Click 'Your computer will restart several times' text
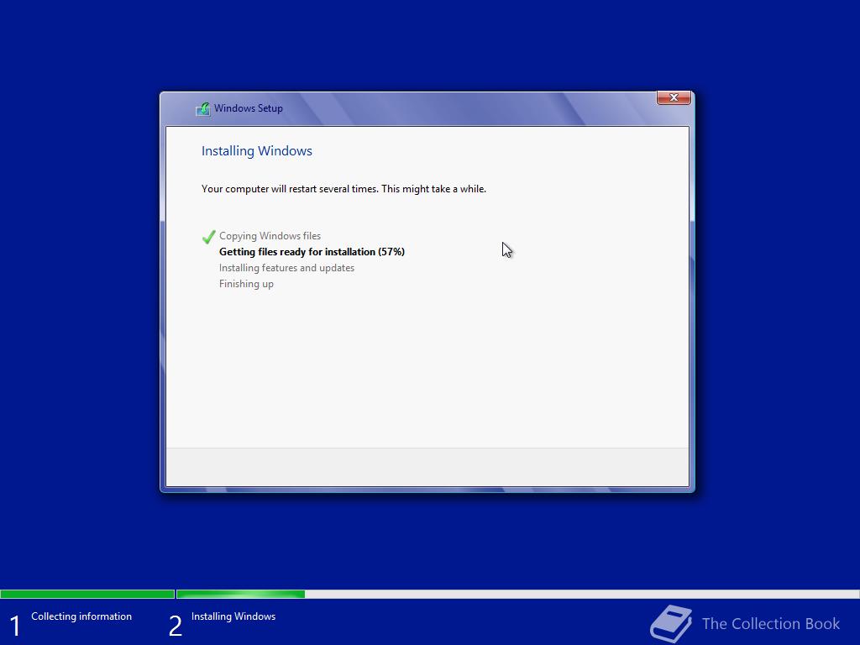 tap(290, 189)
